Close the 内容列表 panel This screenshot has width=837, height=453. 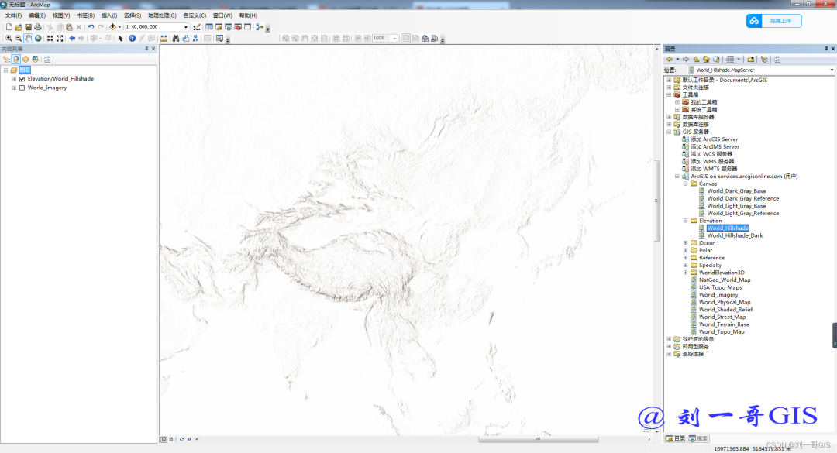[153, 49]
